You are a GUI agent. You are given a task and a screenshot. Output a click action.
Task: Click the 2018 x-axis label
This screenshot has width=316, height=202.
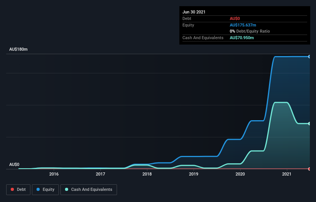point(147,174)
